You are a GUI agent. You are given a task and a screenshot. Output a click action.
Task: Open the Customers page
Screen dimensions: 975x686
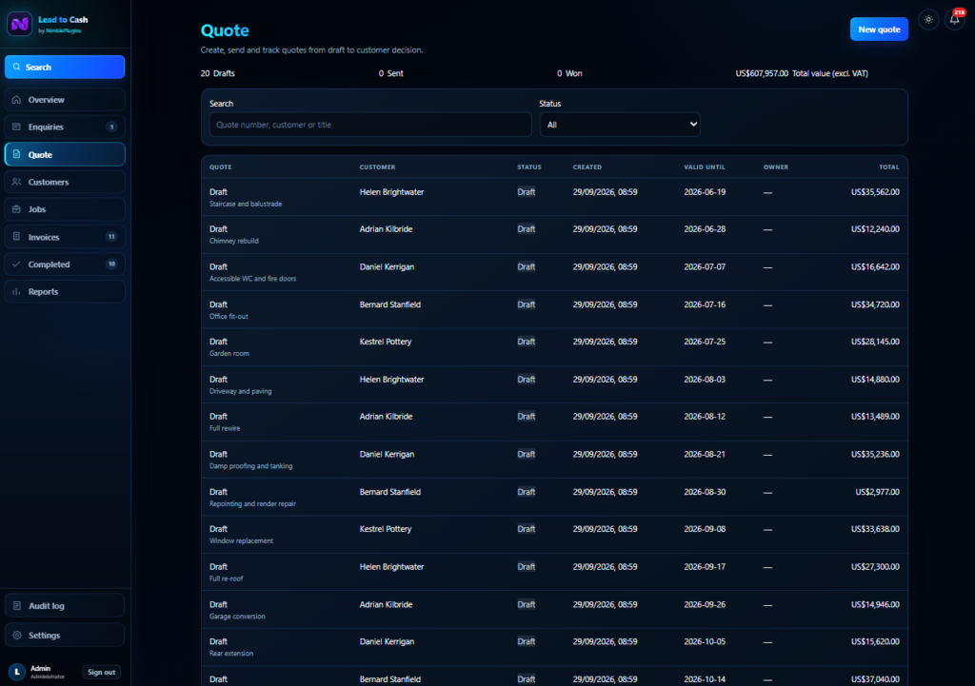tap(65, 182)
